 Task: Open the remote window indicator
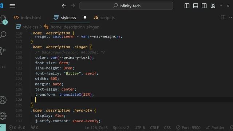[x=3, y=127]
